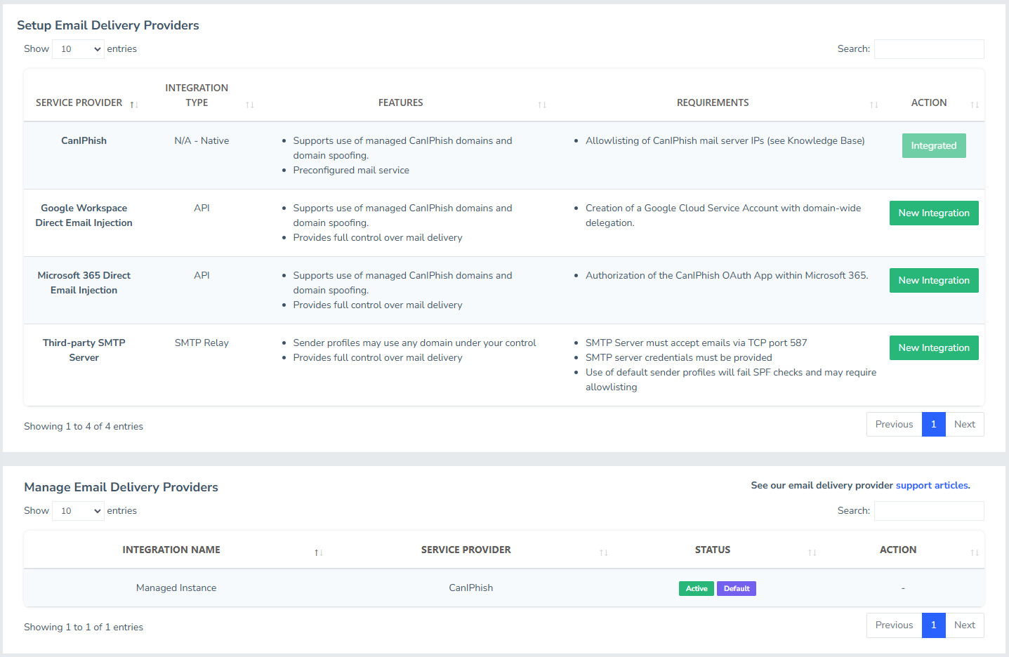Start New Integration for Microsoft 365
This screenshot has height=657, width=1009.
coord(933,281)
